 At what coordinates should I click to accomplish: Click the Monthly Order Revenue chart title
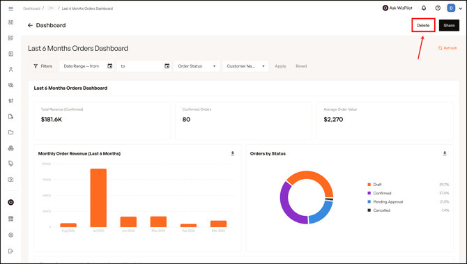click(79, 153)
